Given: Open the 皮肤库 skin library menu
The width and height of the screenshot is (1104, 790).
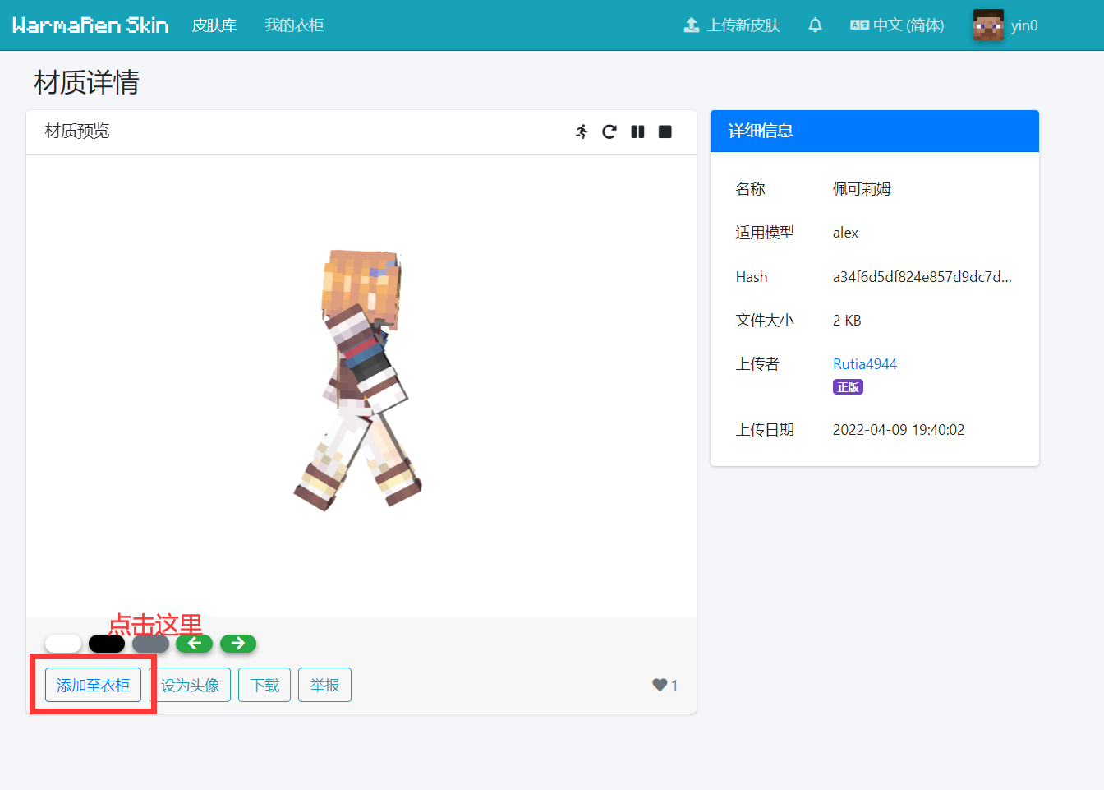Looking at the screenshot, I should click(x=214, y=25).
